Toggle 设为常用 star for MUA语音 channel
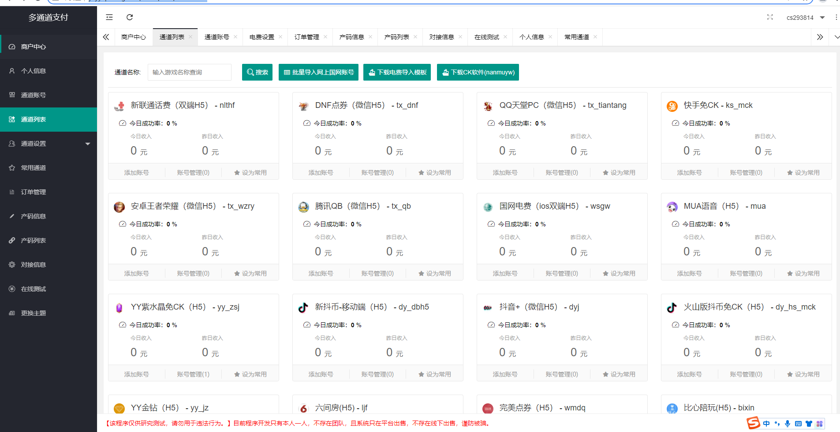 pos(803,273)
